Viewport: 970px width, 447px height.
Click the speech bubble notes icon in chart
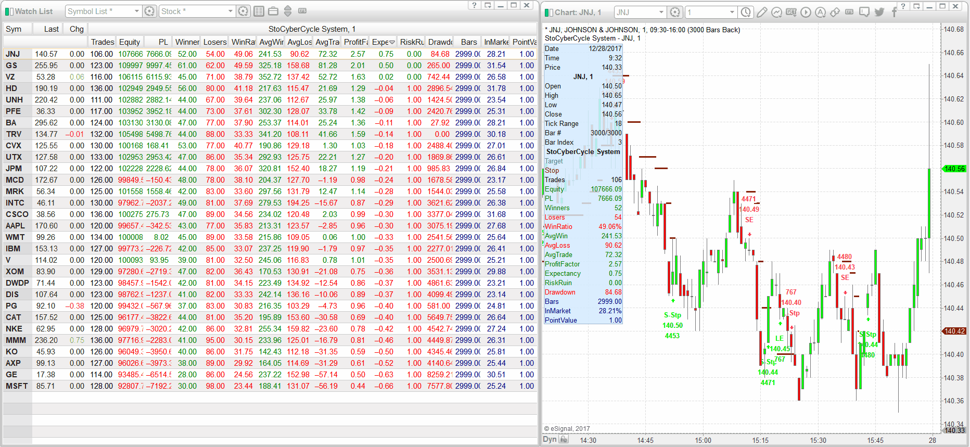[x=864, y=12]
